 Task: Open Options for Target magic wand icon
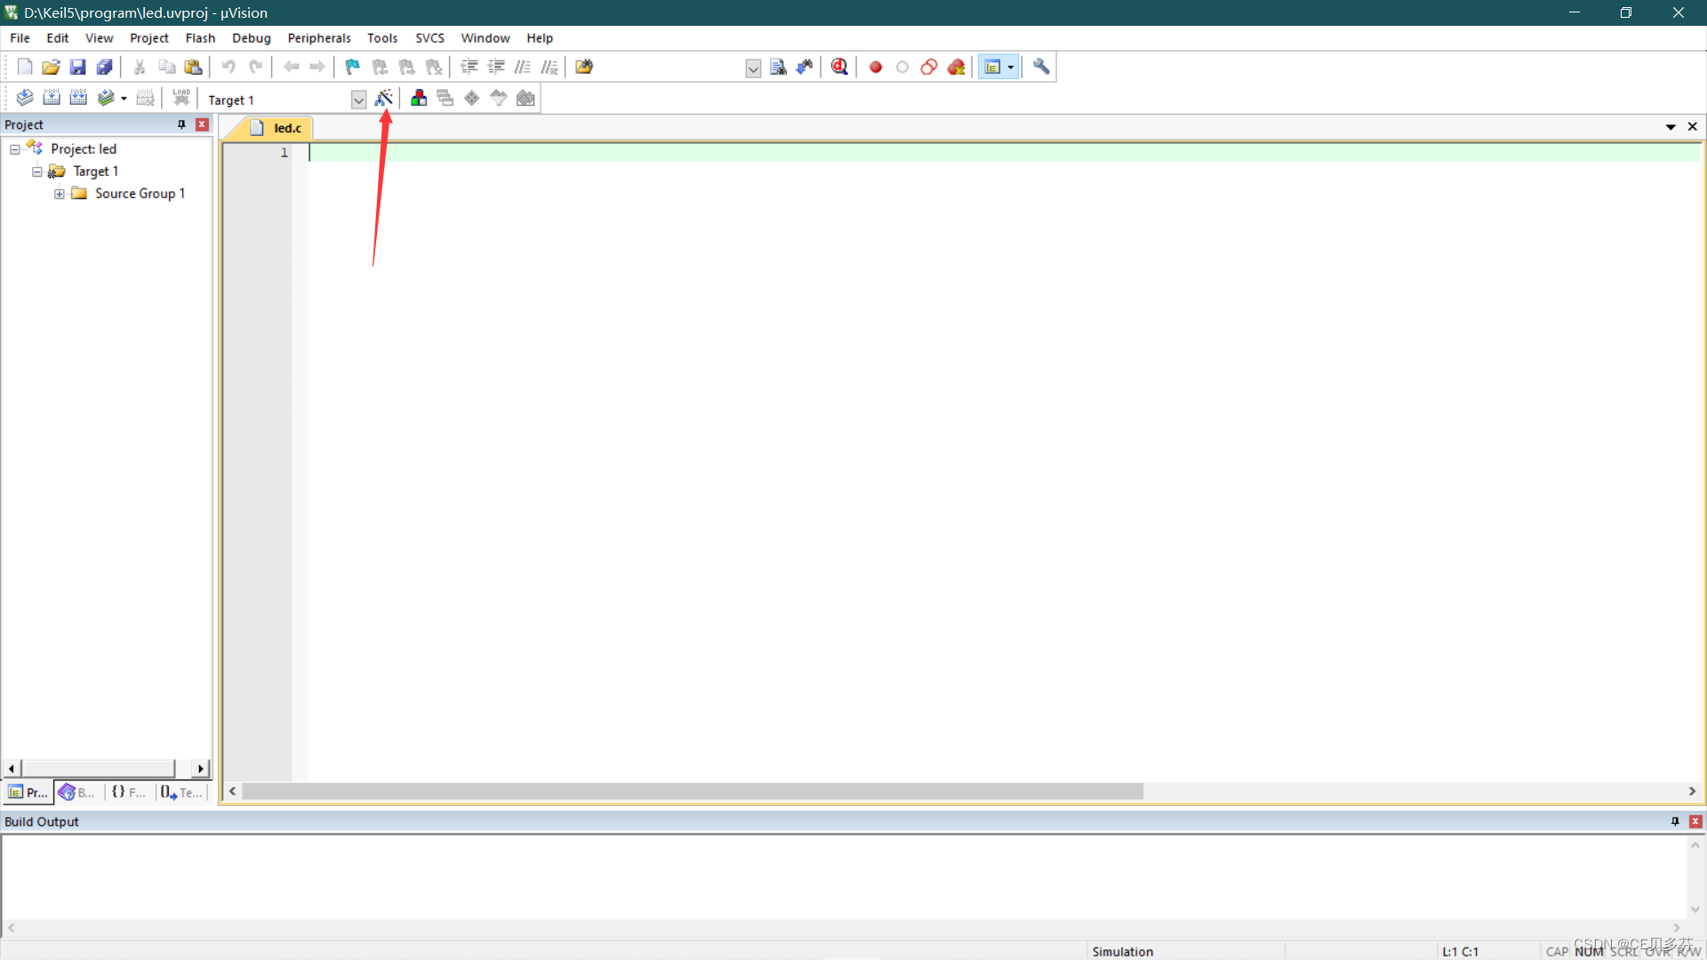click(384, 98)
